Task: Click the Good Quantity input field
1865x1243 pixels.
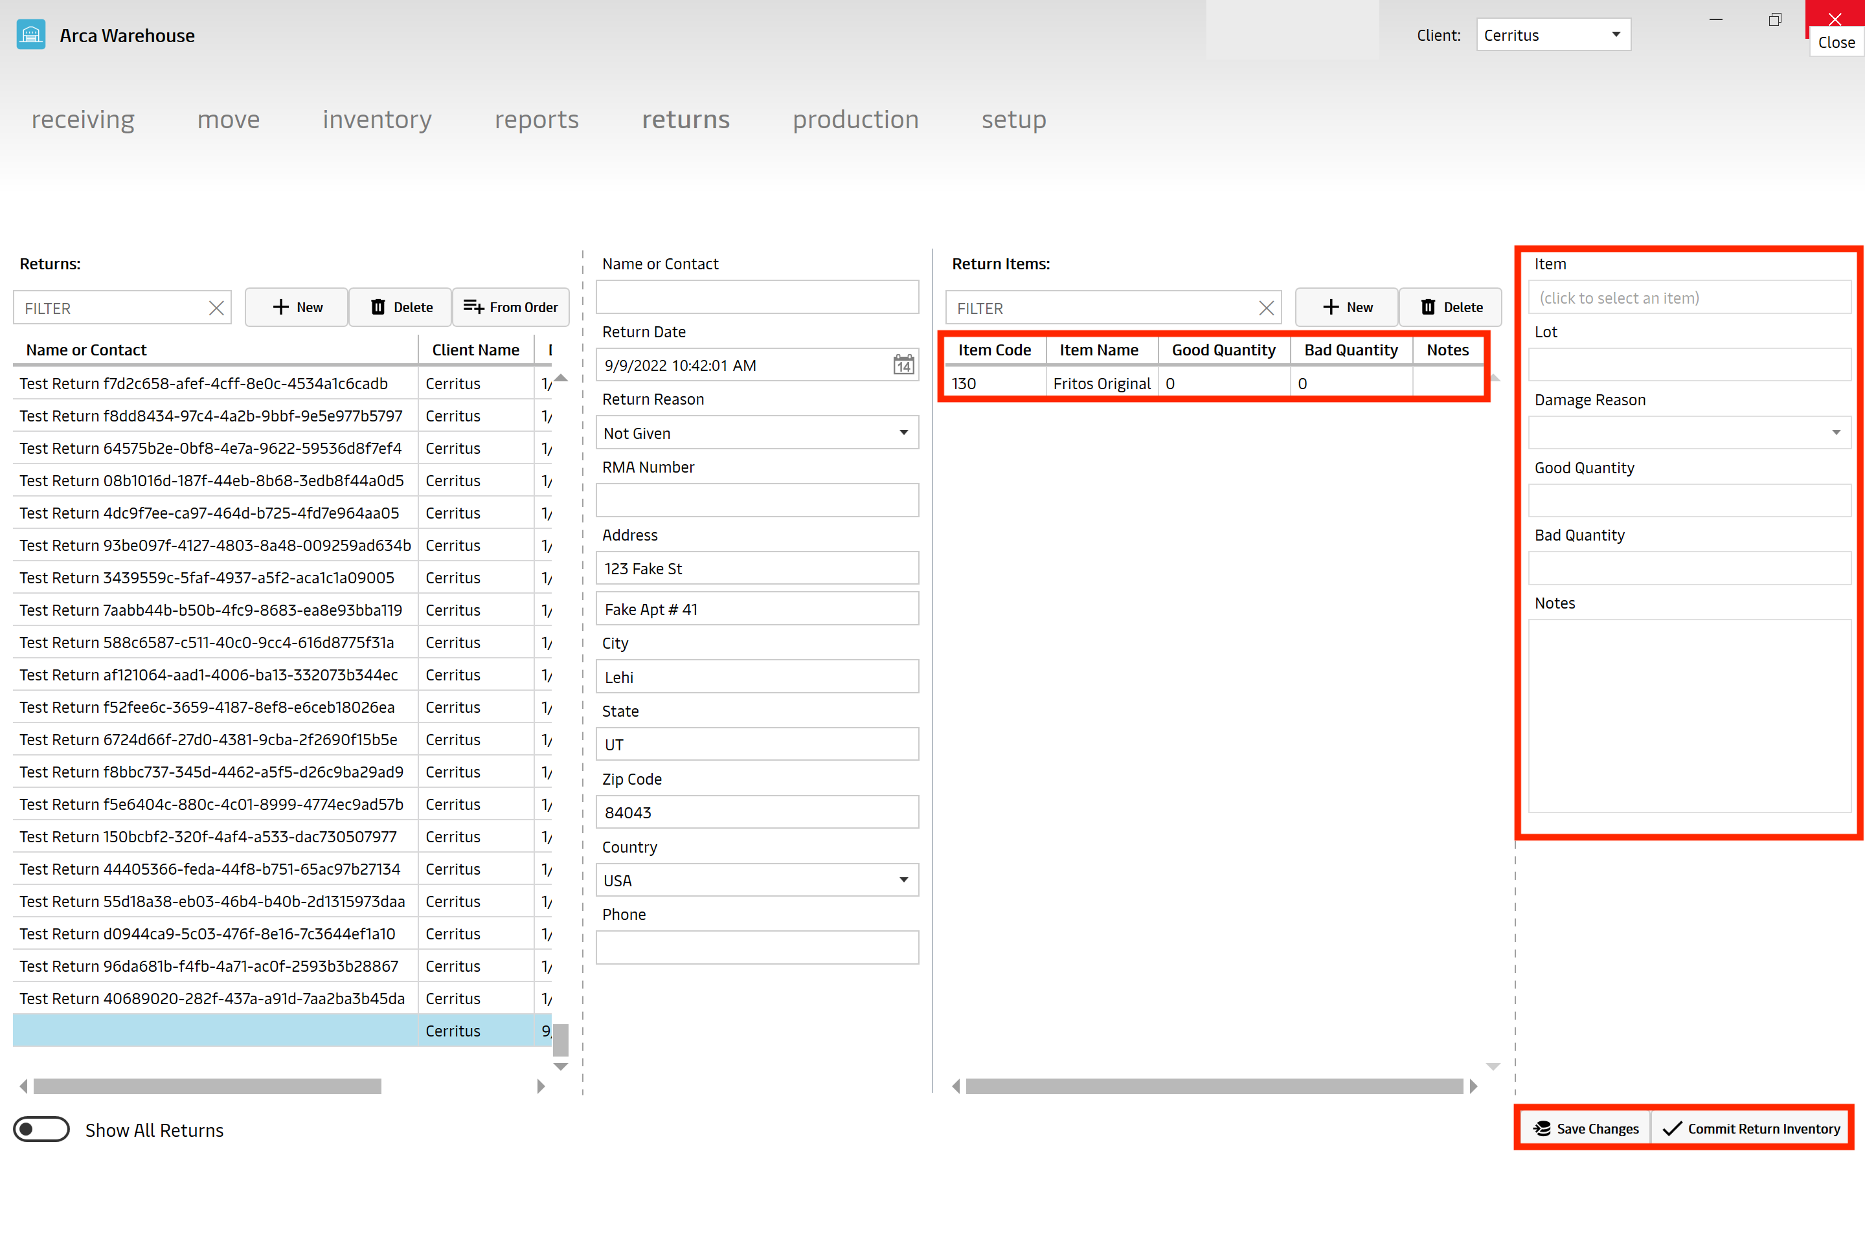Action: coord(1689,500)
